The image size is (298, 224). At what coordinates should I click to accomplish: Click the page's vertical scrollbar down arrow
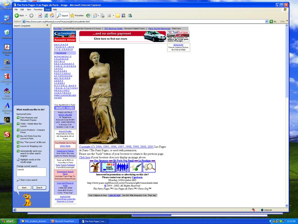coord(287,206)
